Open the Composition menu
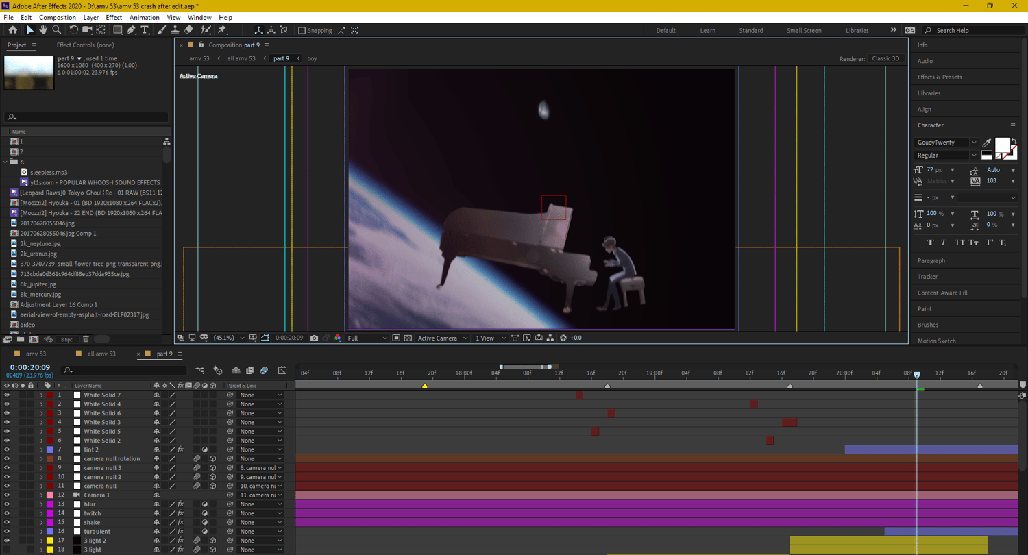 click(x=58, y=17)
